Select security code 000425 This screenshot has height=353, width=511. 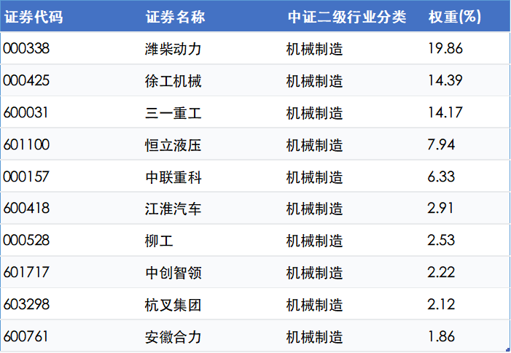pos(26,80)
